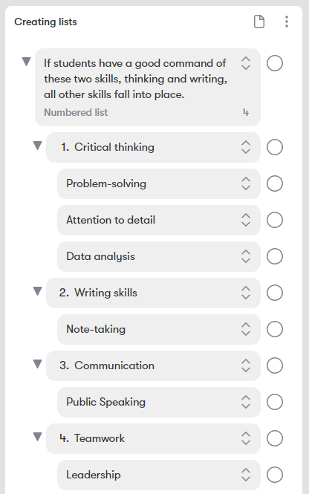
Task: Collapse the Critical thinking list item
Action: click(37, 146)
